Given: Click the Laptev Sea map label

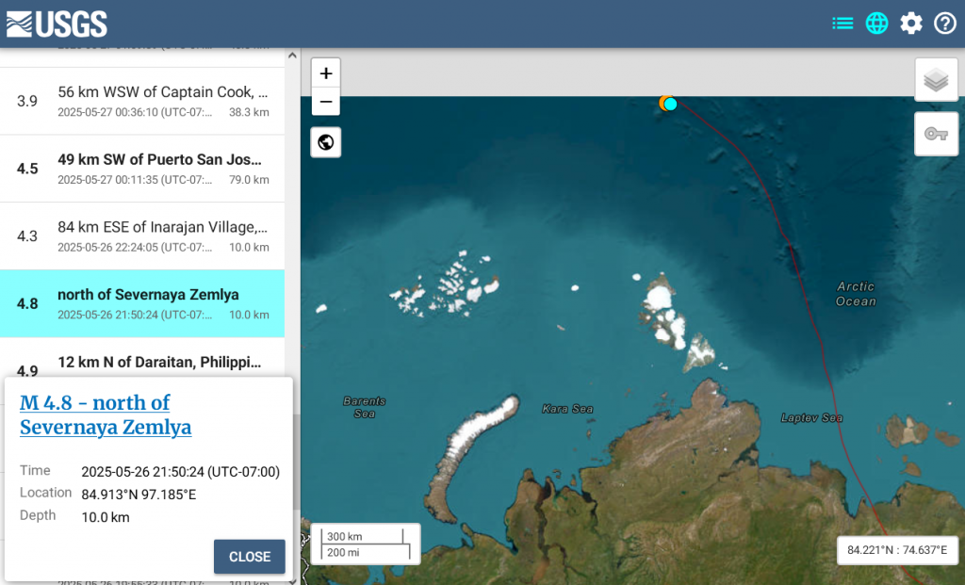Looking at the screenshot, I should pos(811,417).
